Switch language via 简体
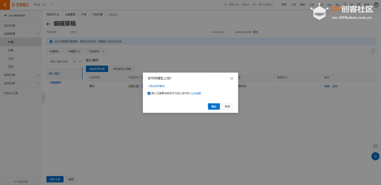 pos(367,5)
